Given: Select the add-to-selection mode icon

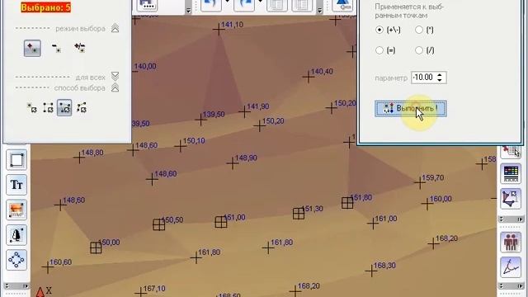Looking at the screenshot, I should pos(32,48).
